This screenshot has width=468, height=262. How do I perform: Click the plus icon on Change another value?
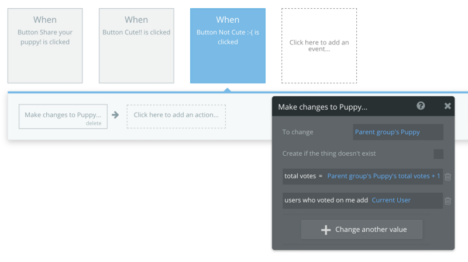click(326, 230)
